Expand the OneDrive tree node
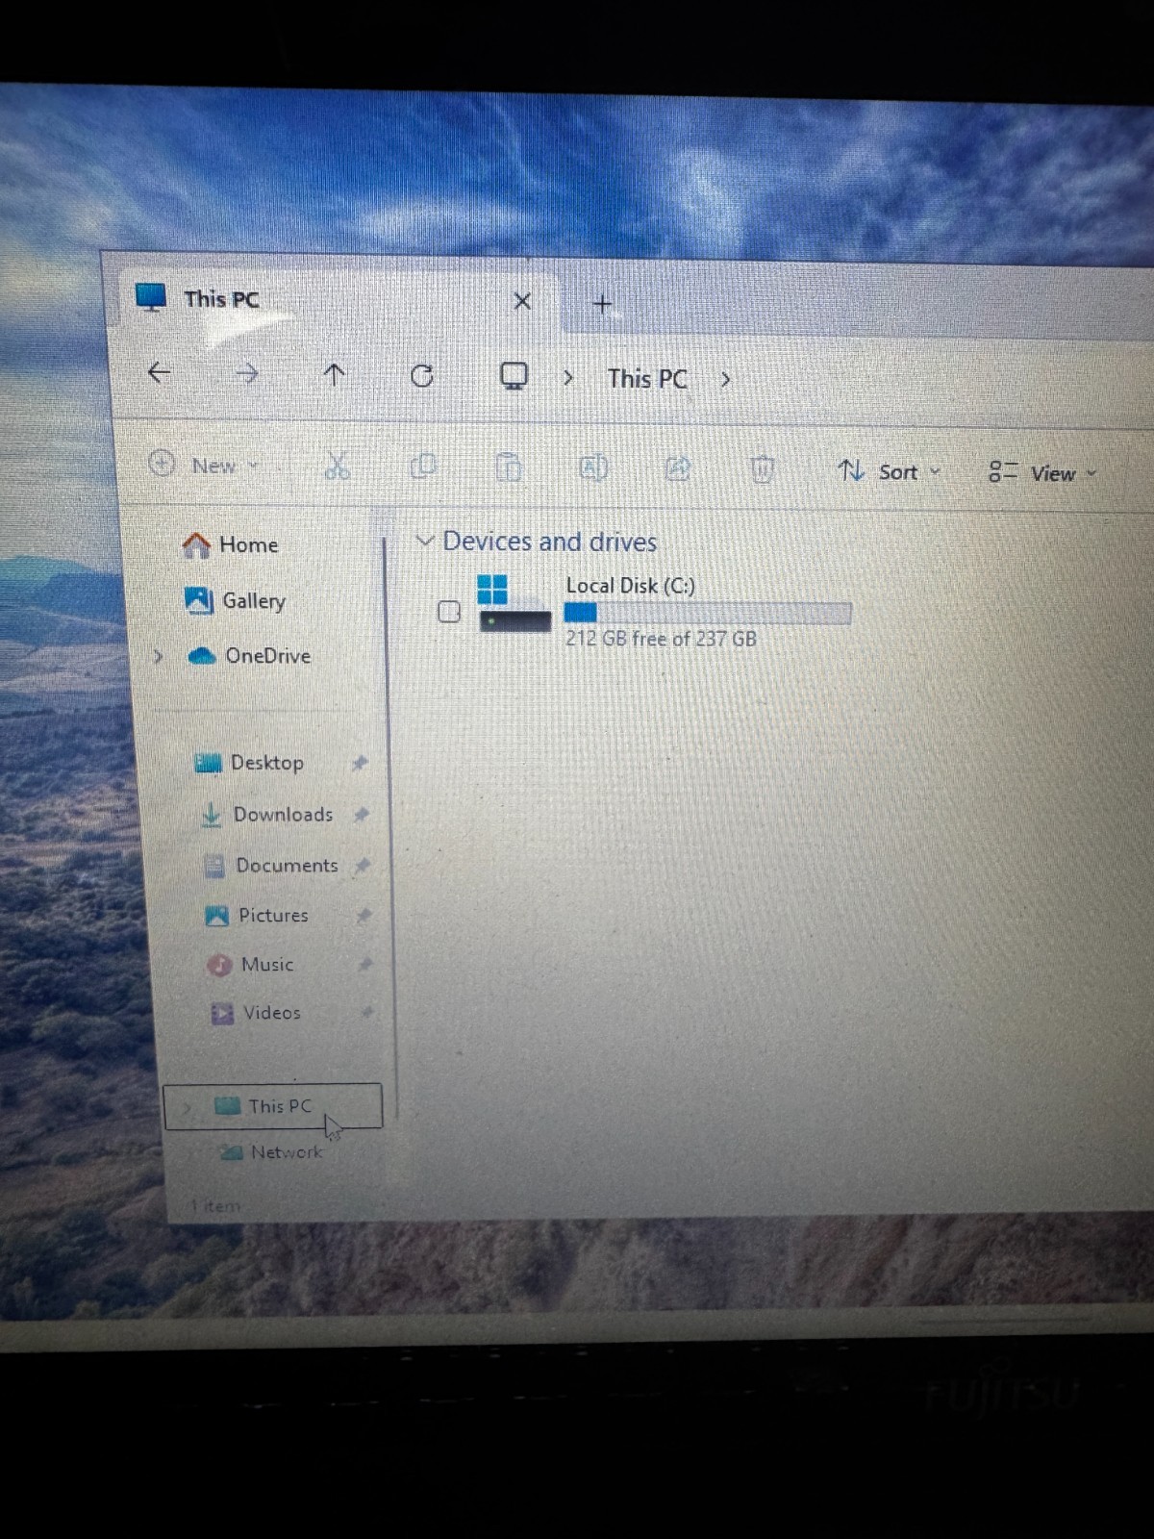The width and height of the screenshot is (1154, 1539). click(x=159, y=656)
